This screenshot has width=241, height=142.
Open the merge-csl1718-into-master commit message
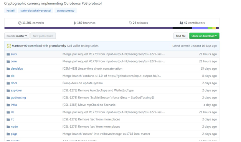pyautogui.click(x=106, y=134)
